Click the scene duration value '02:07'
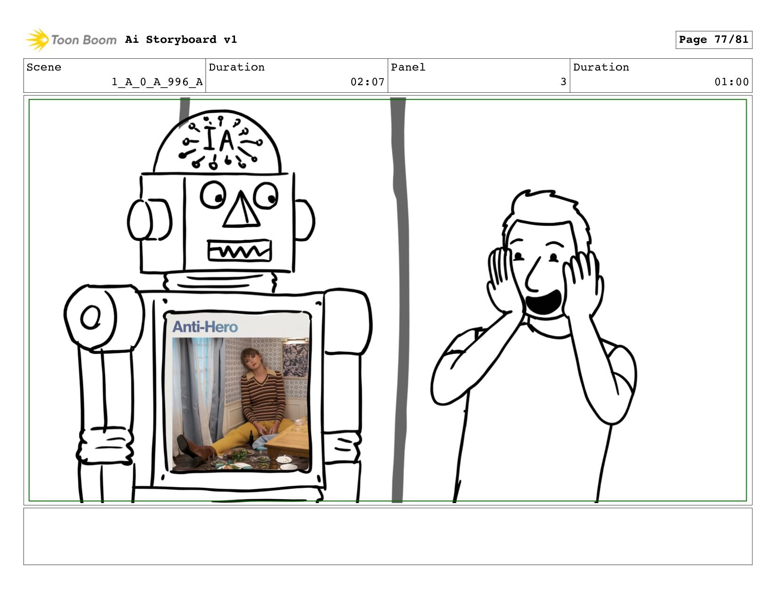 click(x=367, y=82)
